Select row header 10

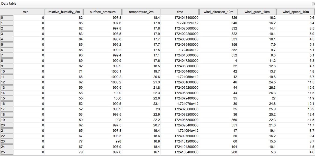click(x=7, y=71)
